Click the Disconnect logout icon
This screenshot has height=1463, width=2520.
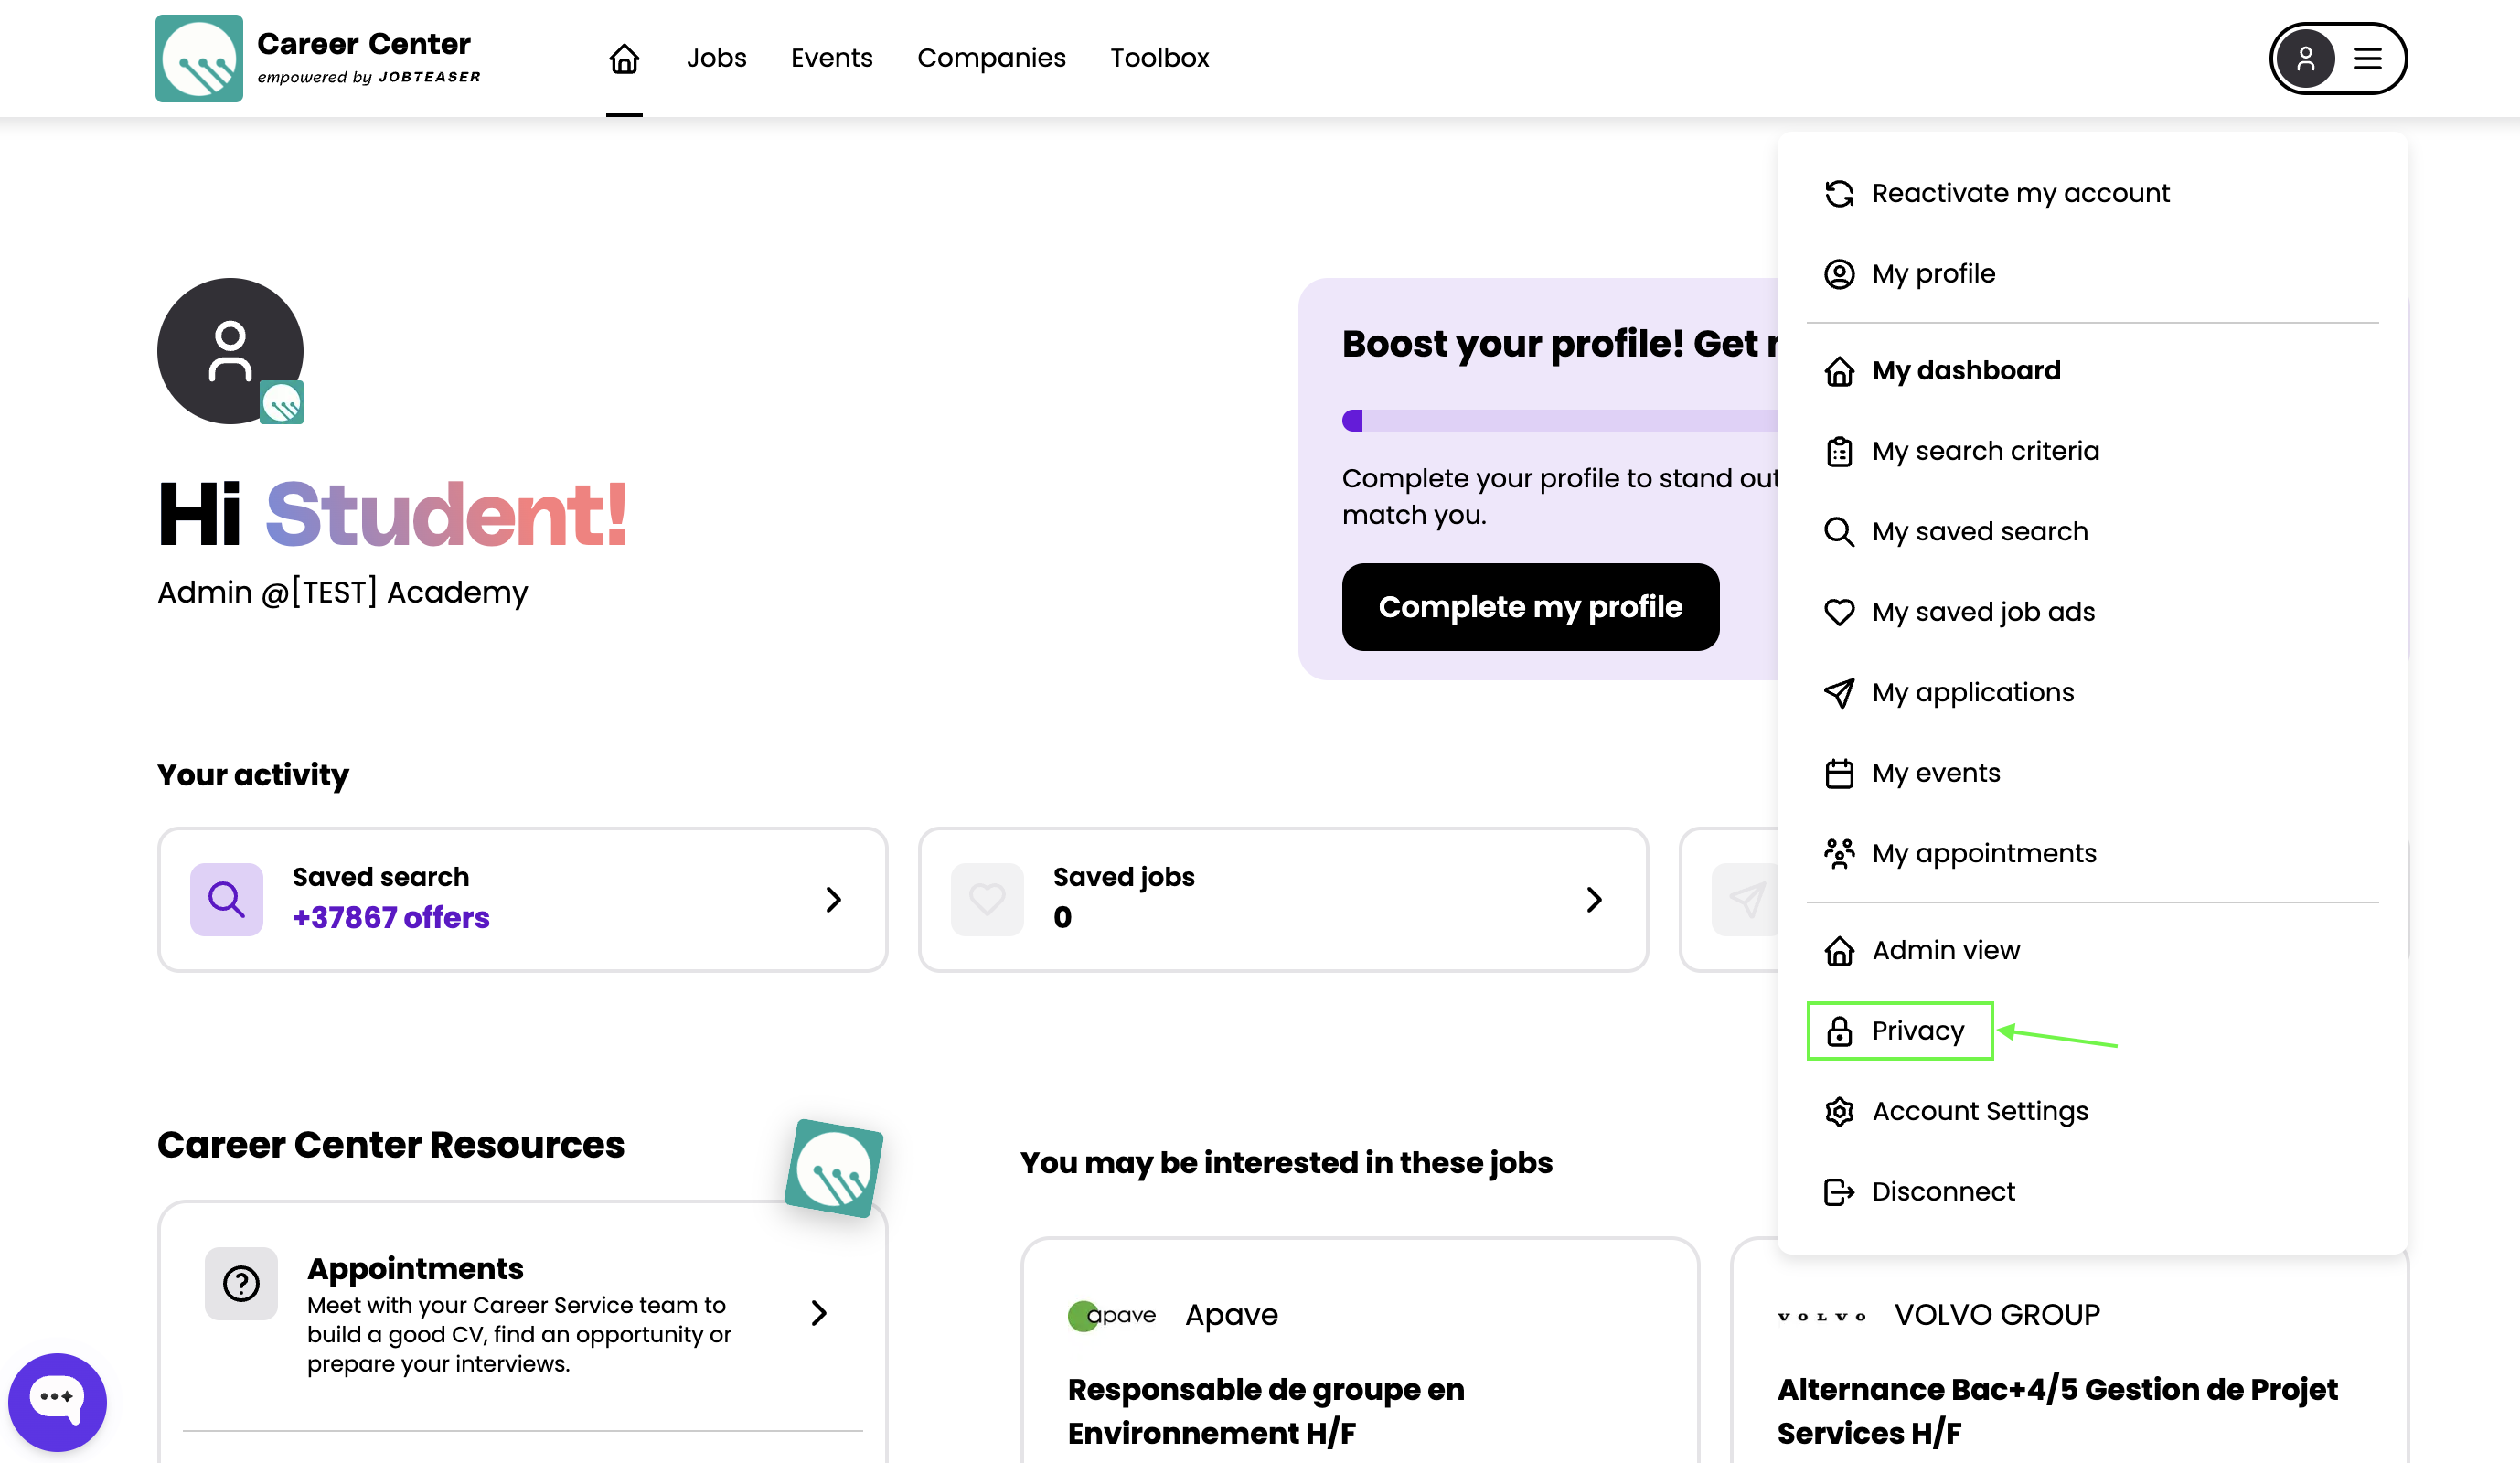point(1838,1191)
